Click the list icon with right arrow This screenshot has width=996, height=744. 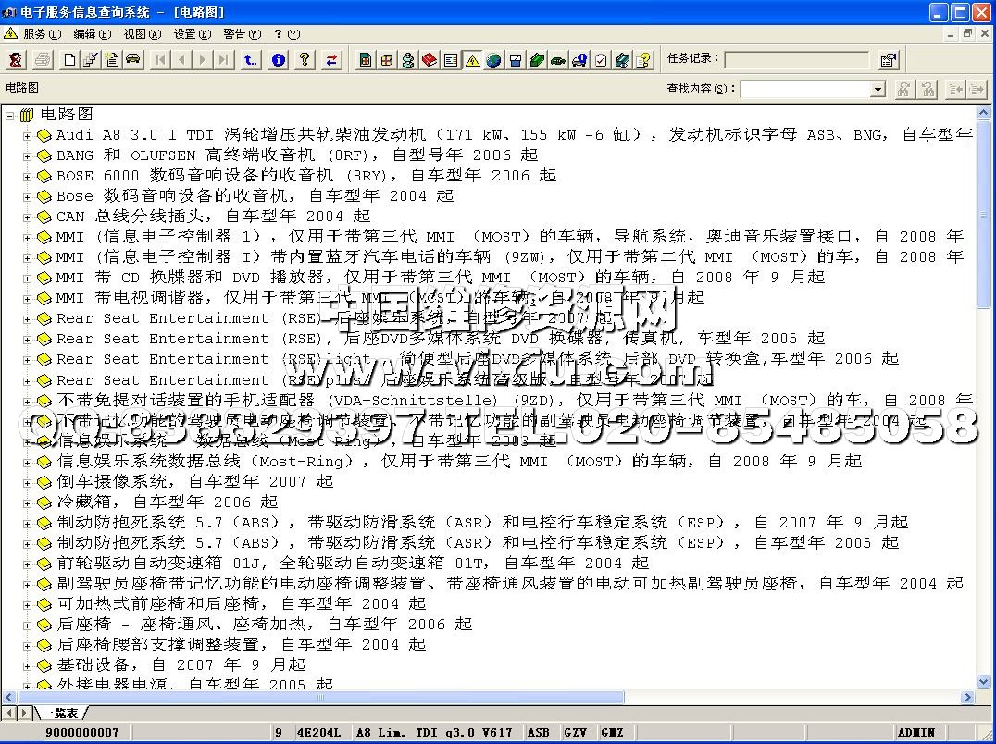(x=977, y=89)
